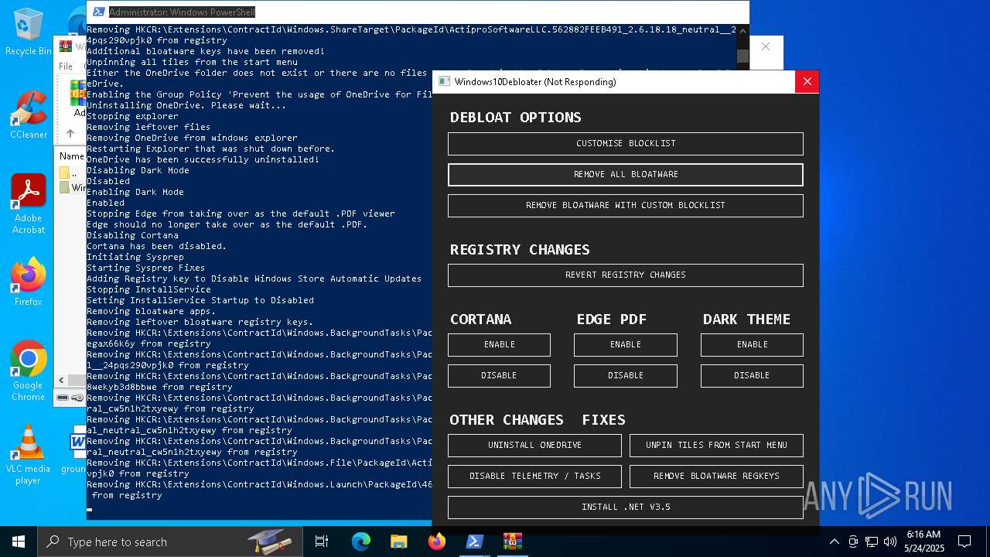Click Remove Bloatware With Custom Blocklist
This screenshot has width=990, height=557.
(626, 206)
